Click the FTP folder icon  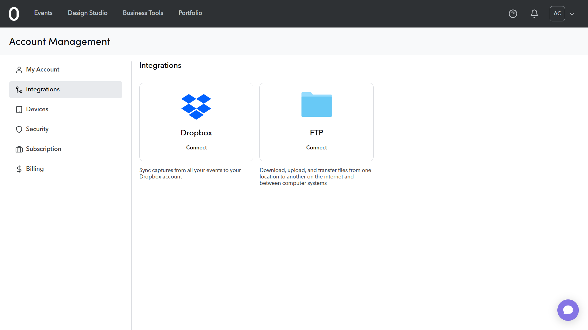(x=316, y=105)
